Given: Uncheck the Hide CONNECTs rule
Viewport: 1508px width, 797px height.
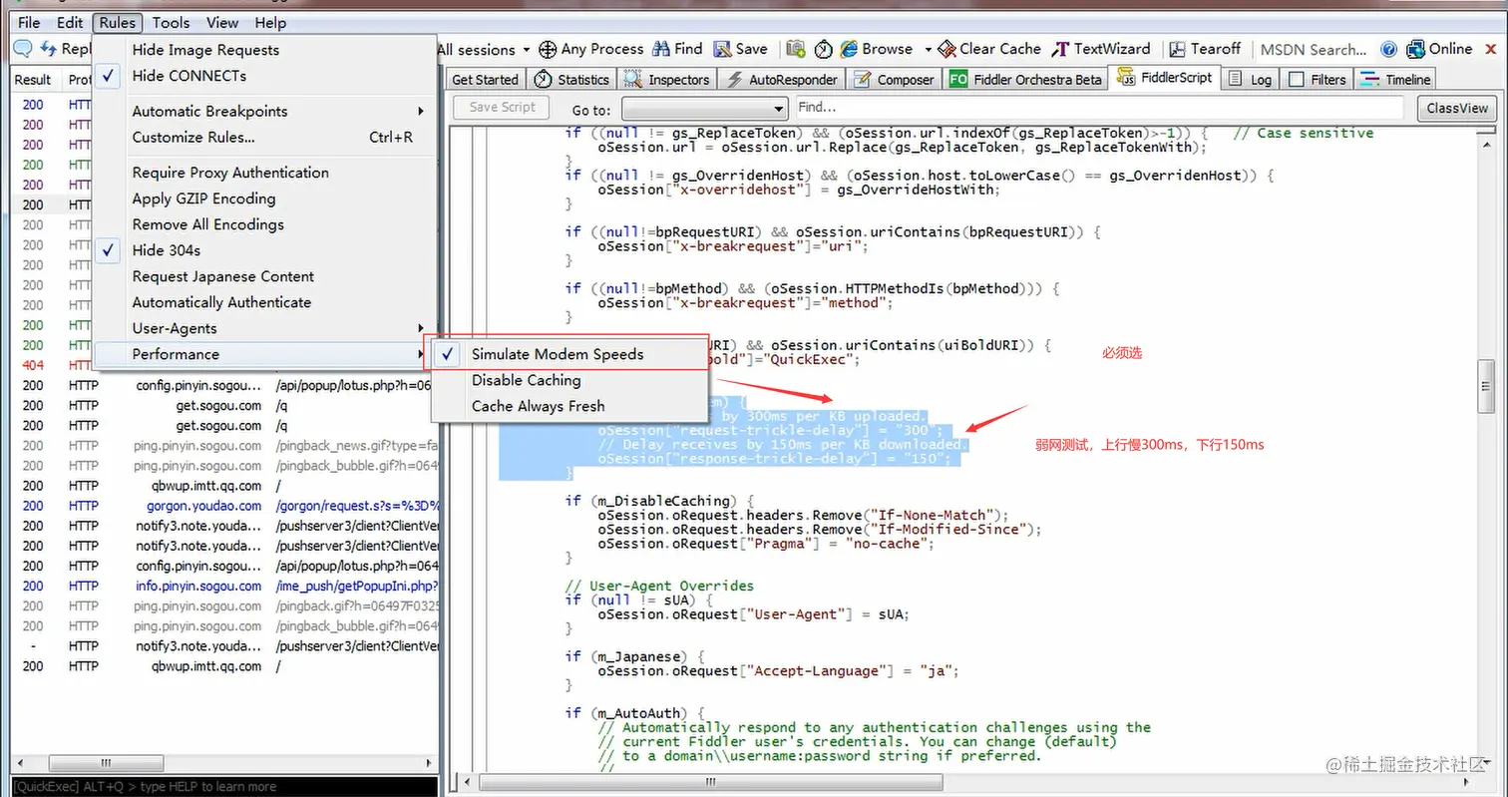Looking at the screenshot, I should pyautogui.click(x=266, y=76).
